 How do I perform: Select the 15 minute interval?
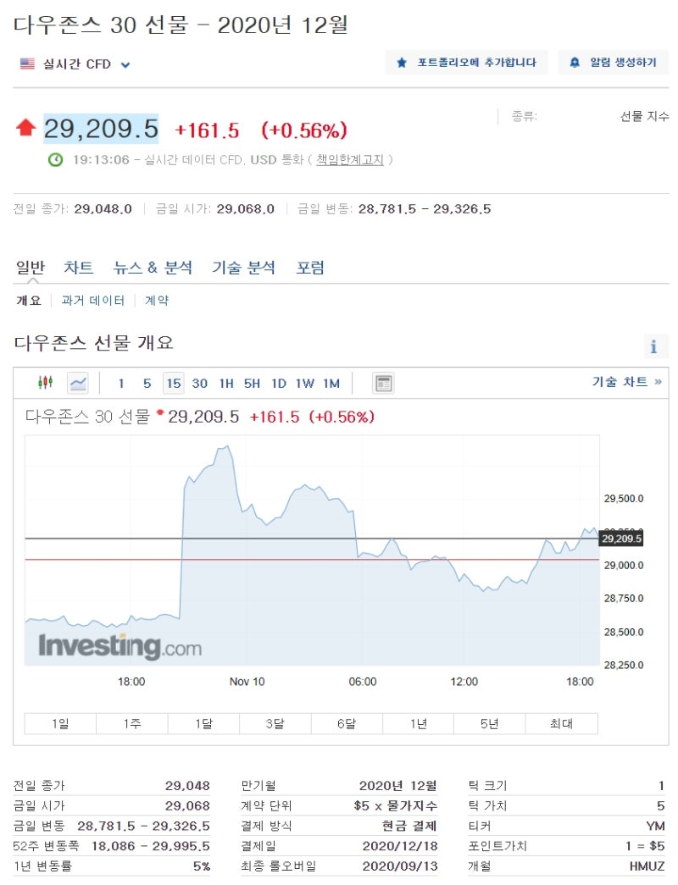(174, 384)
